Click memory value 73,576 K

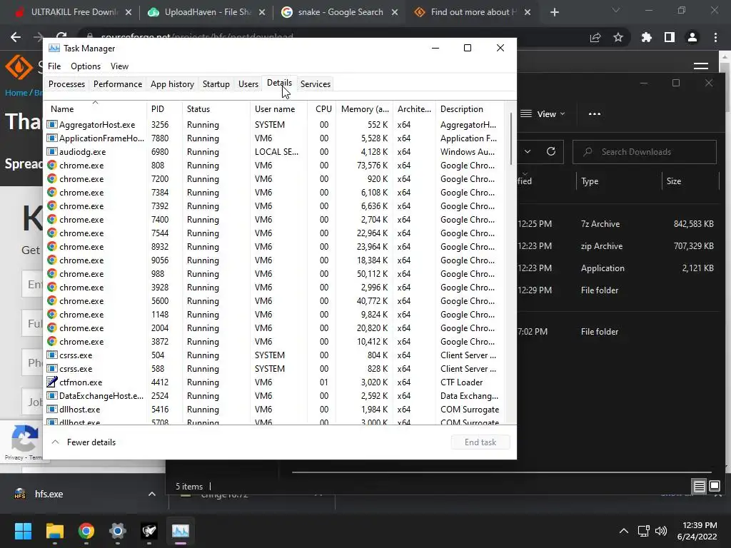coord(372,165)
